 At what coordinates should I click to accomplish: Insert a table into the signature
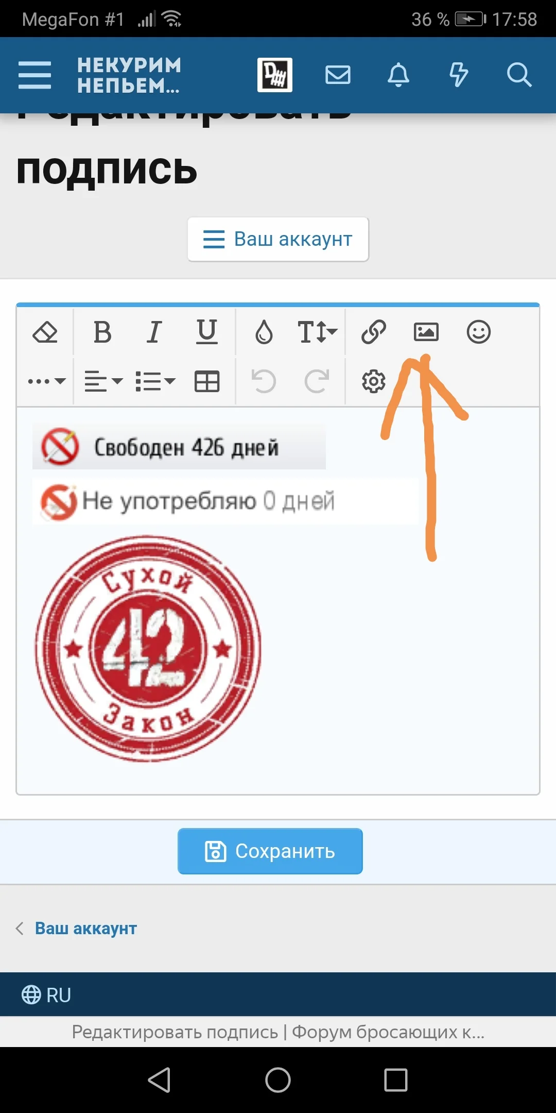[207, 382]
